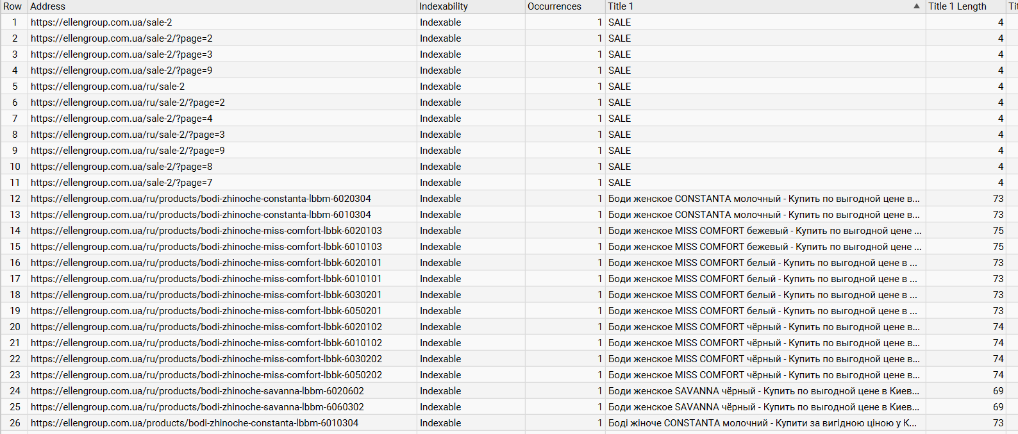Select the sale-2/?page=9 URL row

pos(509,71)
